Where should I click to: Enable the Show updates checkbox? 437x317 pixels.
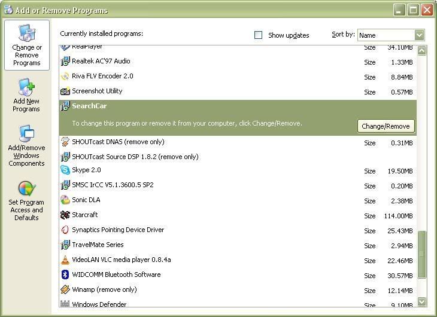pyautogui.click(x=259, y=35)
